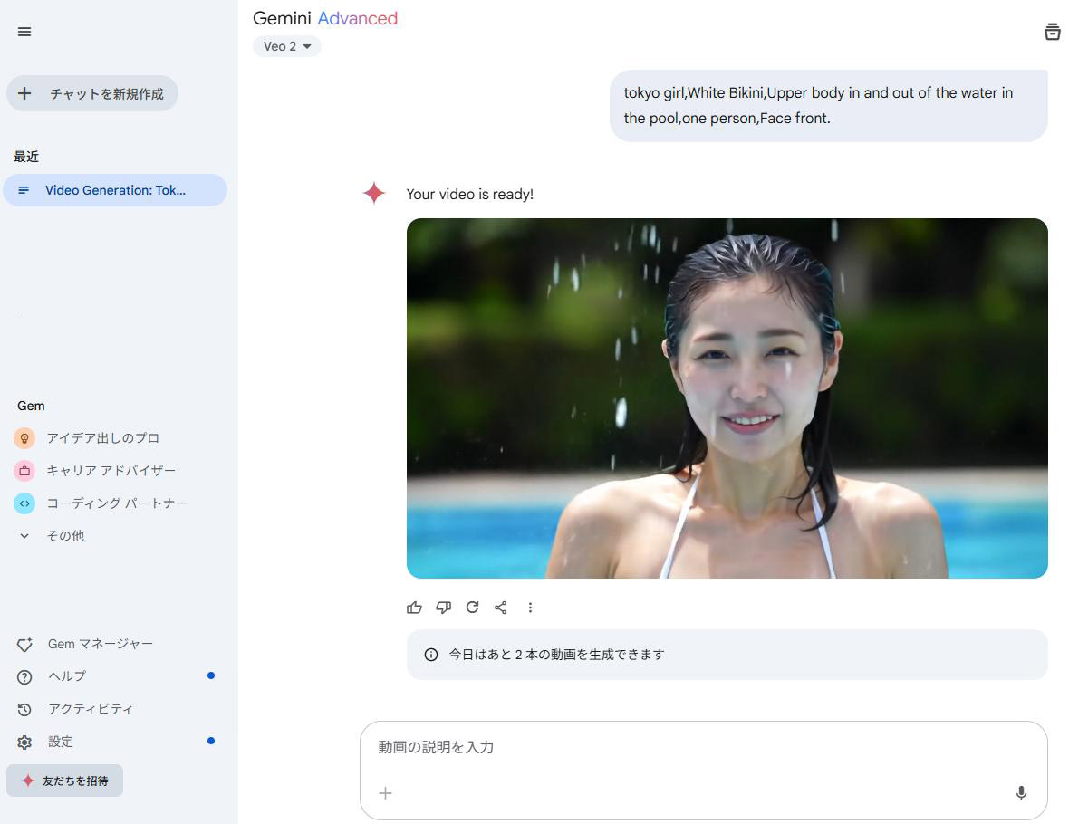Viewport: 1069px width, 824px height.
Task: Expand the その他 Gem list
Action: click(x=65, y=536)
